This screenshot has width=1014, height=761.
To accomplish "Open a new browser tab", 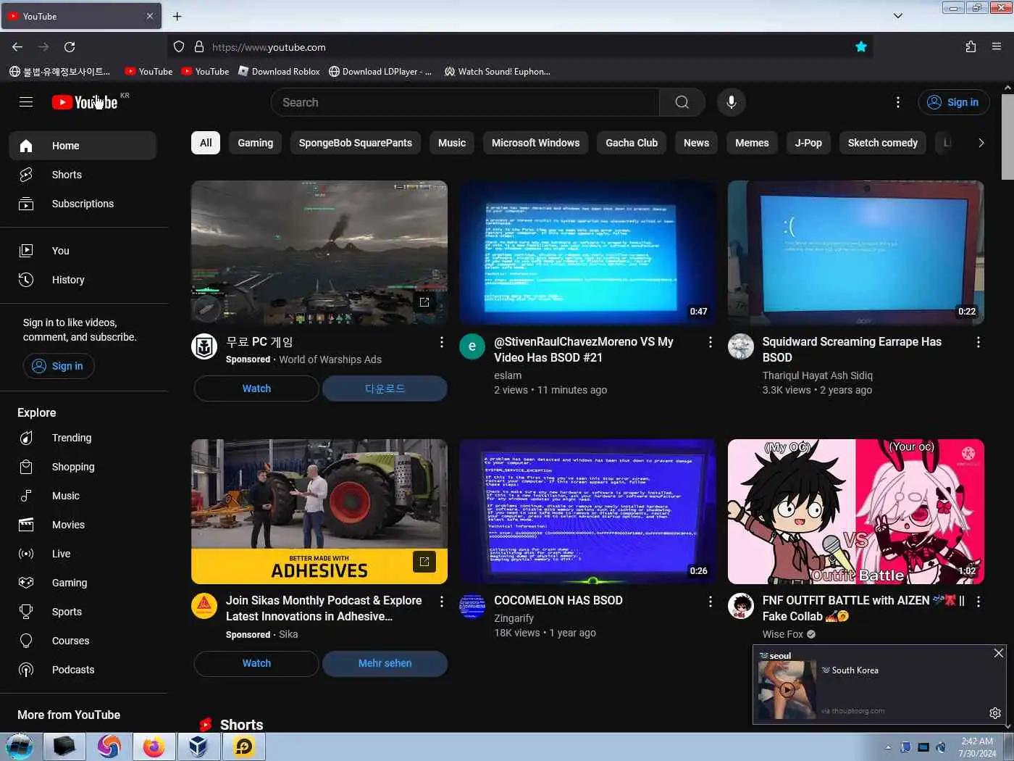I will click(x=177, y=16).
